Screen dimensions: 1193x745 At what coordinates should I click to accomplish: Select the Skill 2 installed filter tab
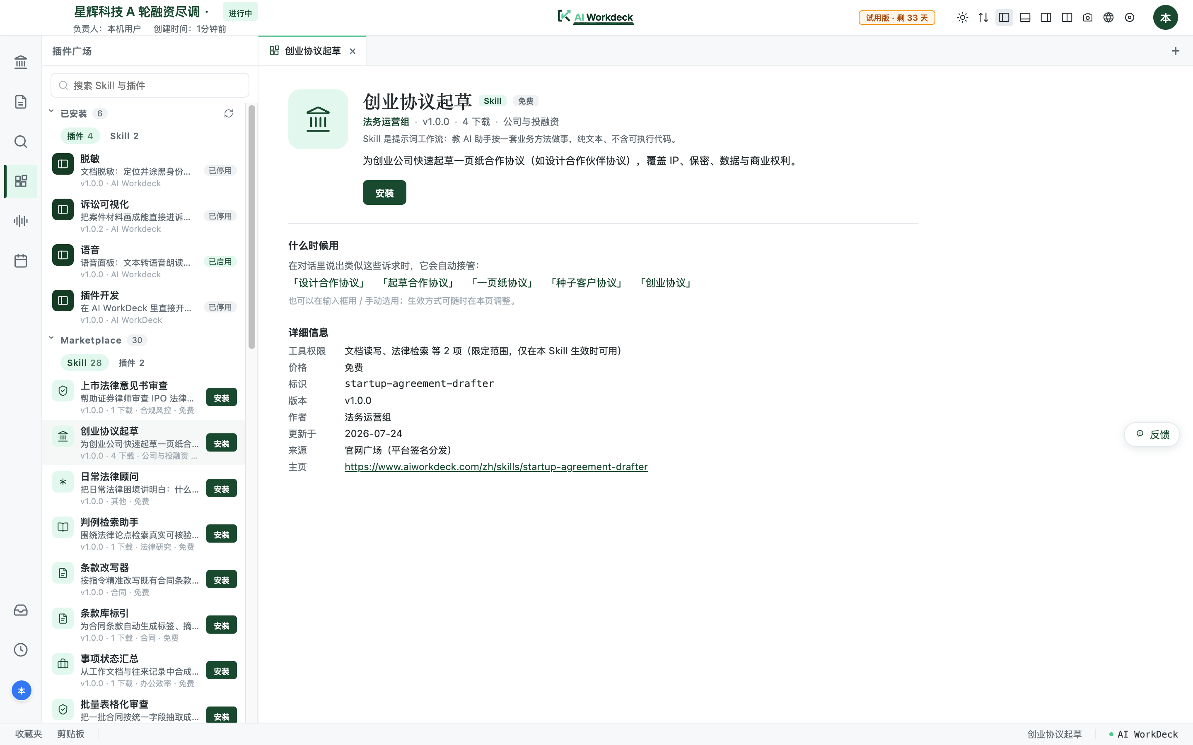point(124,136)
